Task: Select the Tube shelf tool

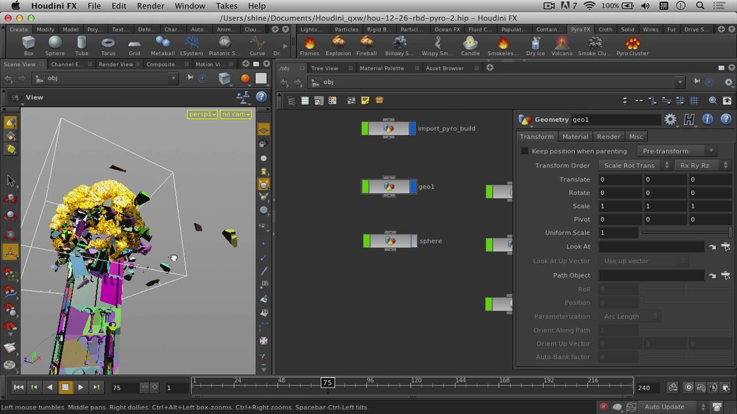Action: click(x=82, y=46)
